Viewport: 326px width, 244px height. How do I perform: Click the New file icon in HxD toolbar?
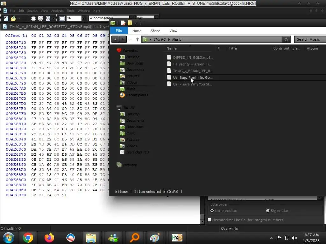coord(6,18)
